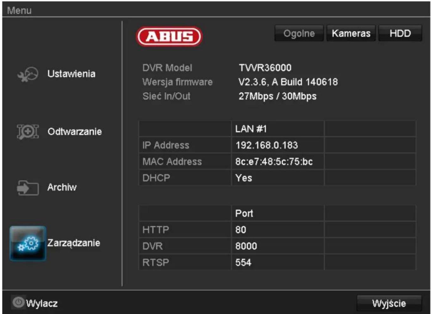Click the MAC value 8c:e7:48:5c:75:bc
This screenshot has height=314, width=431.
pos(274,162)
